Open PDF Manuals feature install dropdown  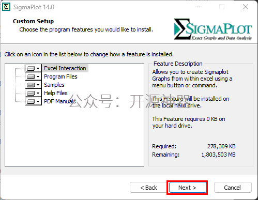click(x=34, y=101)
